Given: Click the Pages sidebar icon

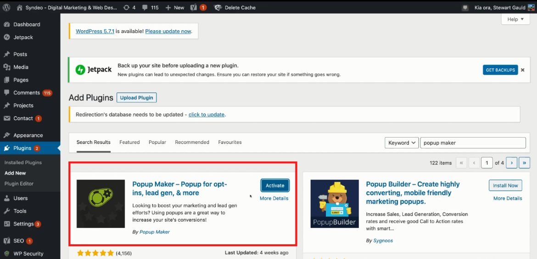Looking at the screenshot, I should point(6,80).
